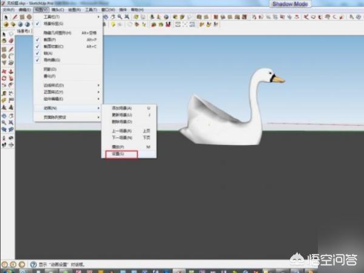Enable 阴影(D) shadows in the View menu
364x273 pixels.
pyautogui.click(x=68, y=69)
